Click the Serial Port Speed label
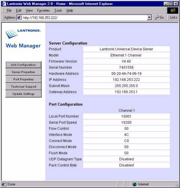180x188 pixels. coord(63,122)
